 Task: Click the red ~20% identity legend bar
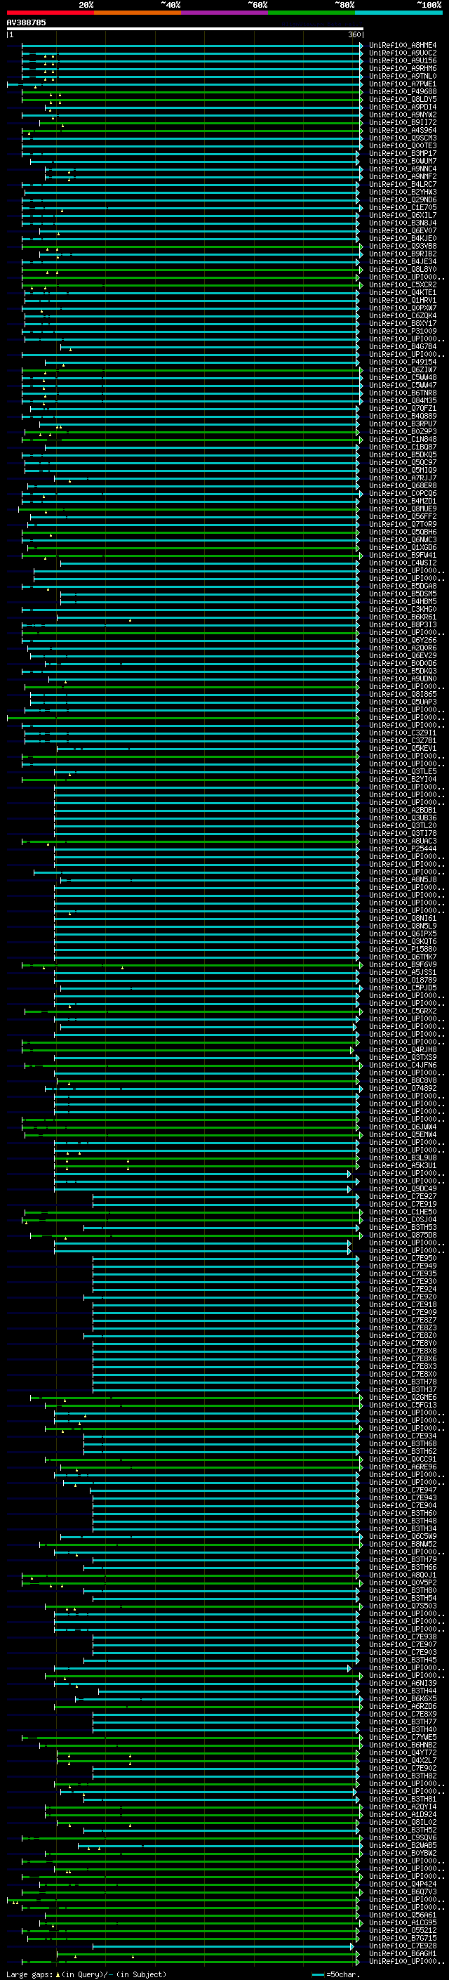[x=50, y=13]
